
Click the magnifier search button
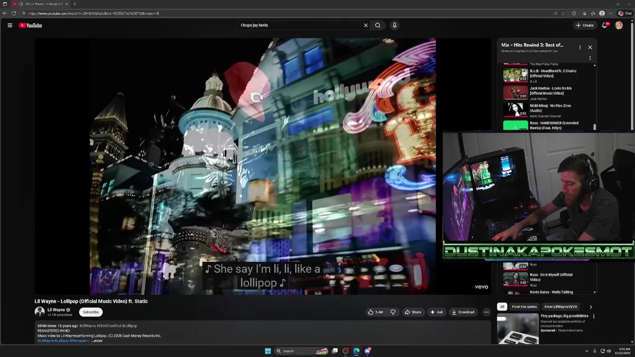(x=378, y=25)
